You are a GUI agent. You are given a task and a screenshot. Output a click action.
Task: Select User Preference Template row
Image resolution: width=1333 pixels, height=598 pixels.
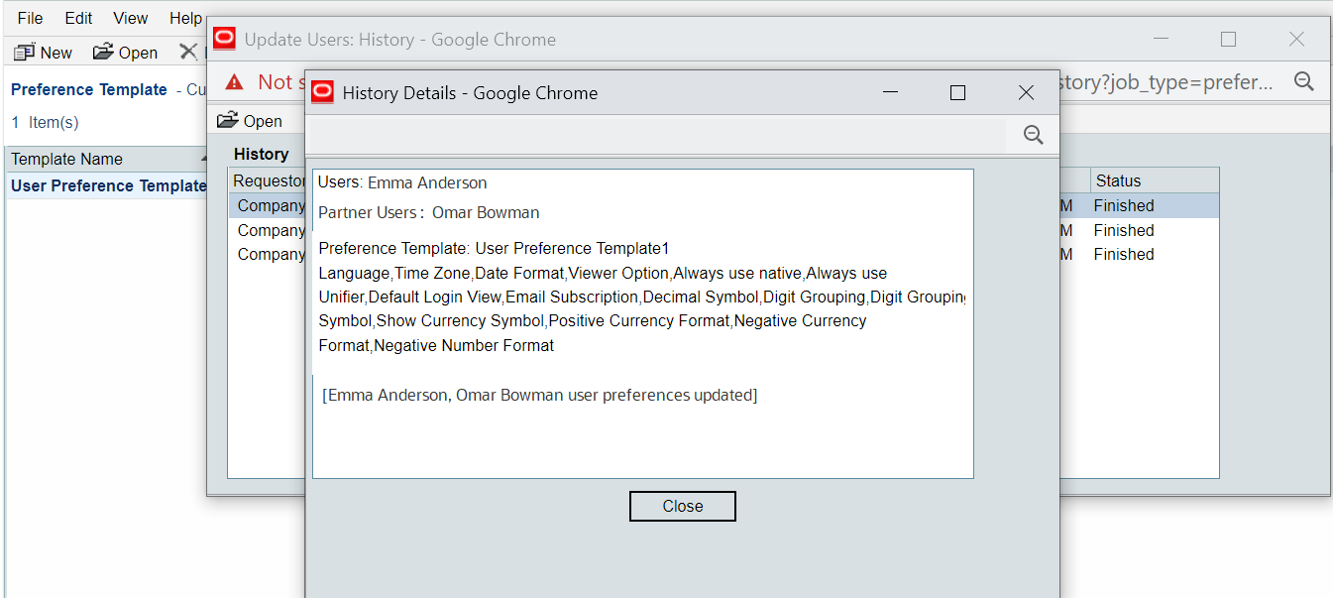coord(107,185)
